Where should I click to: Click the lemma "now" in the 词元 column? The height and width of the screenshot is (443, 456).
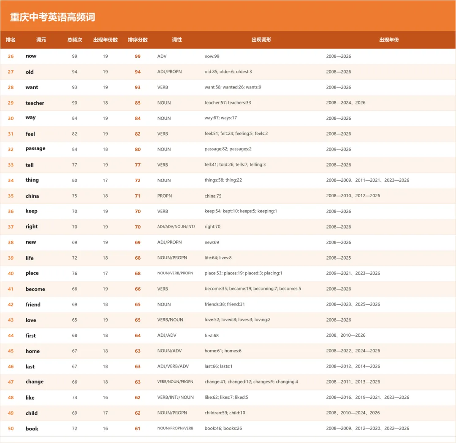(31, 56)
